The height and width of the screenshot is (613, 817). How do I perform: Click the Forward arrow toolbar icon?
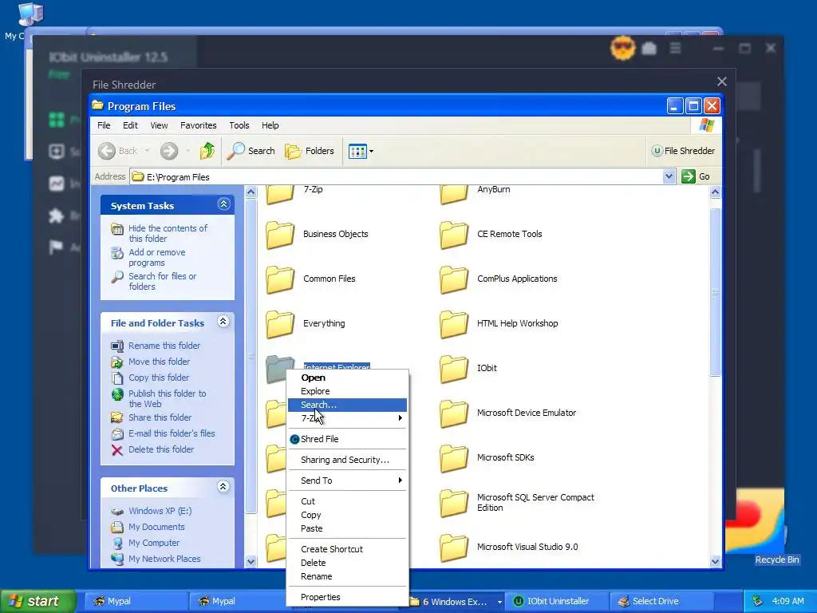pos(169,151)
